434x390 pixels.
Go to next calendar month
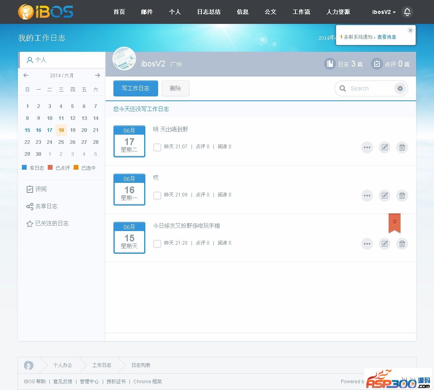tap(98, 75)
